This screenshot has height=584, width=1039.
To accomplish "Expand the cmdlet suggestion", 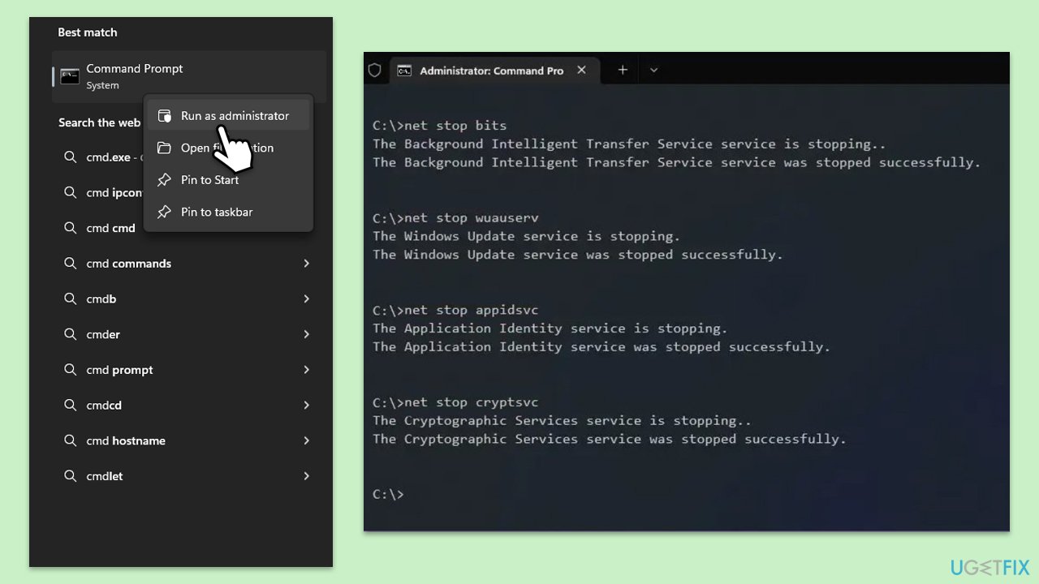I will click(x=306, y=476).
